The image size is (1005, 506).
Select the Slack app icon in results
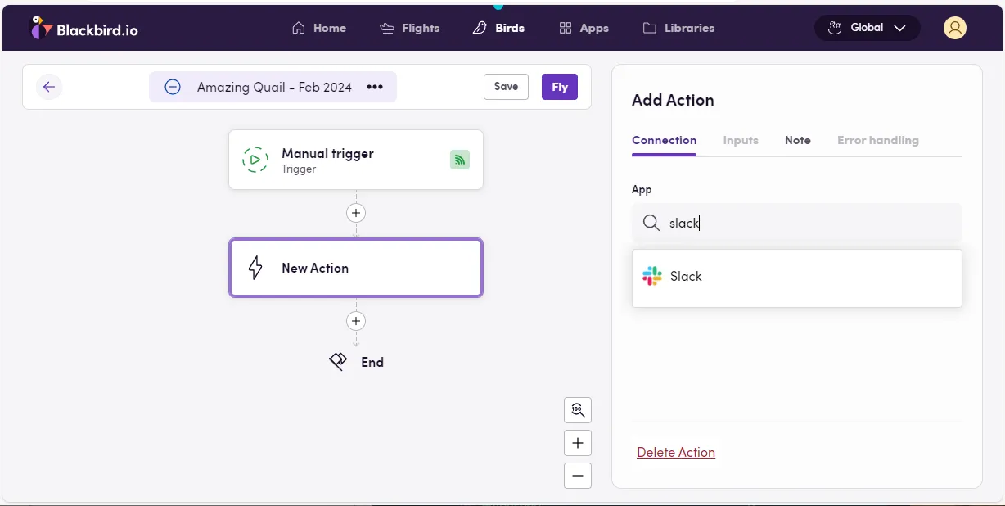tap(651, 277)
